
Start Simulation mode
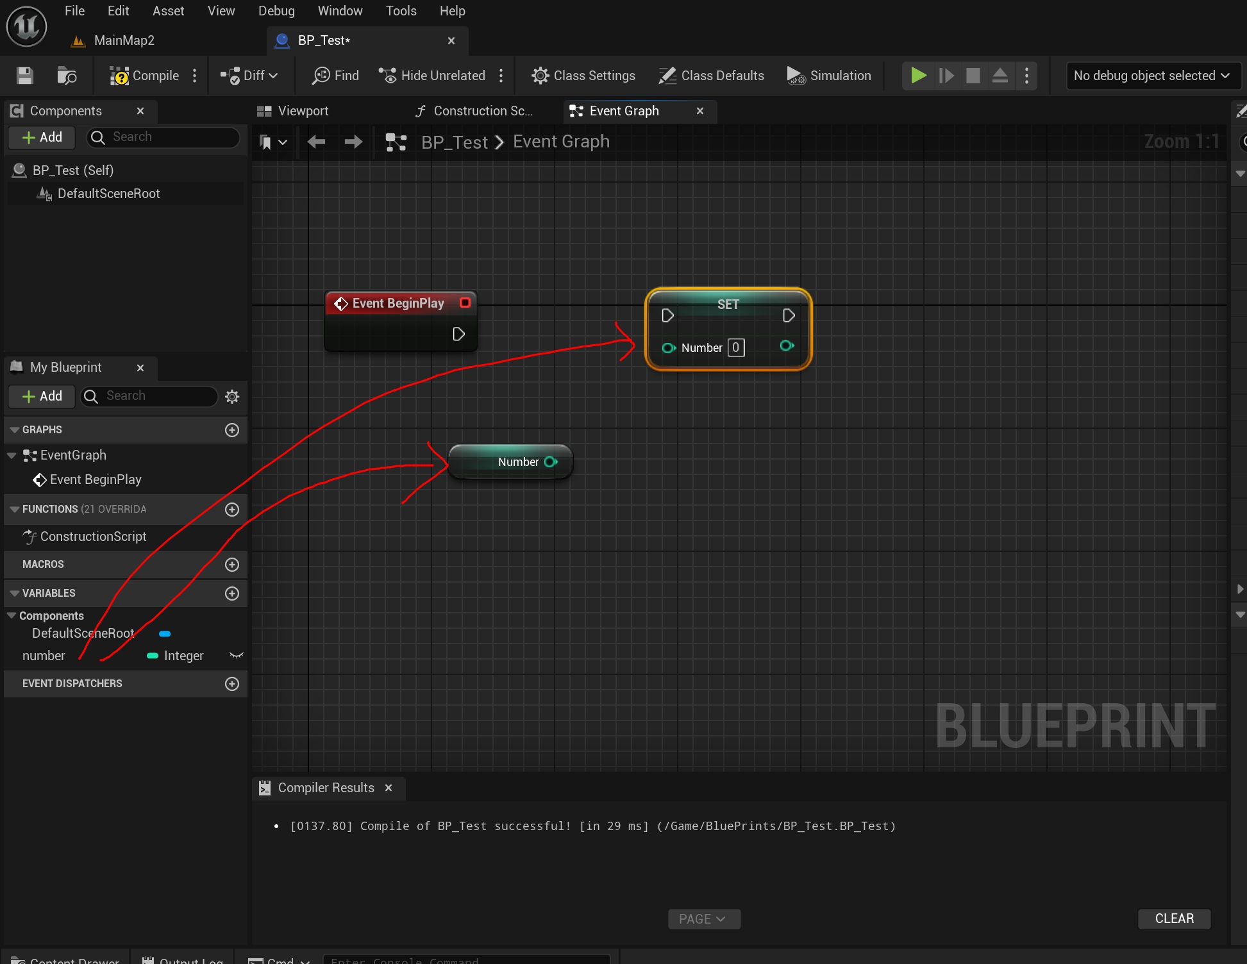click(829, 76)
